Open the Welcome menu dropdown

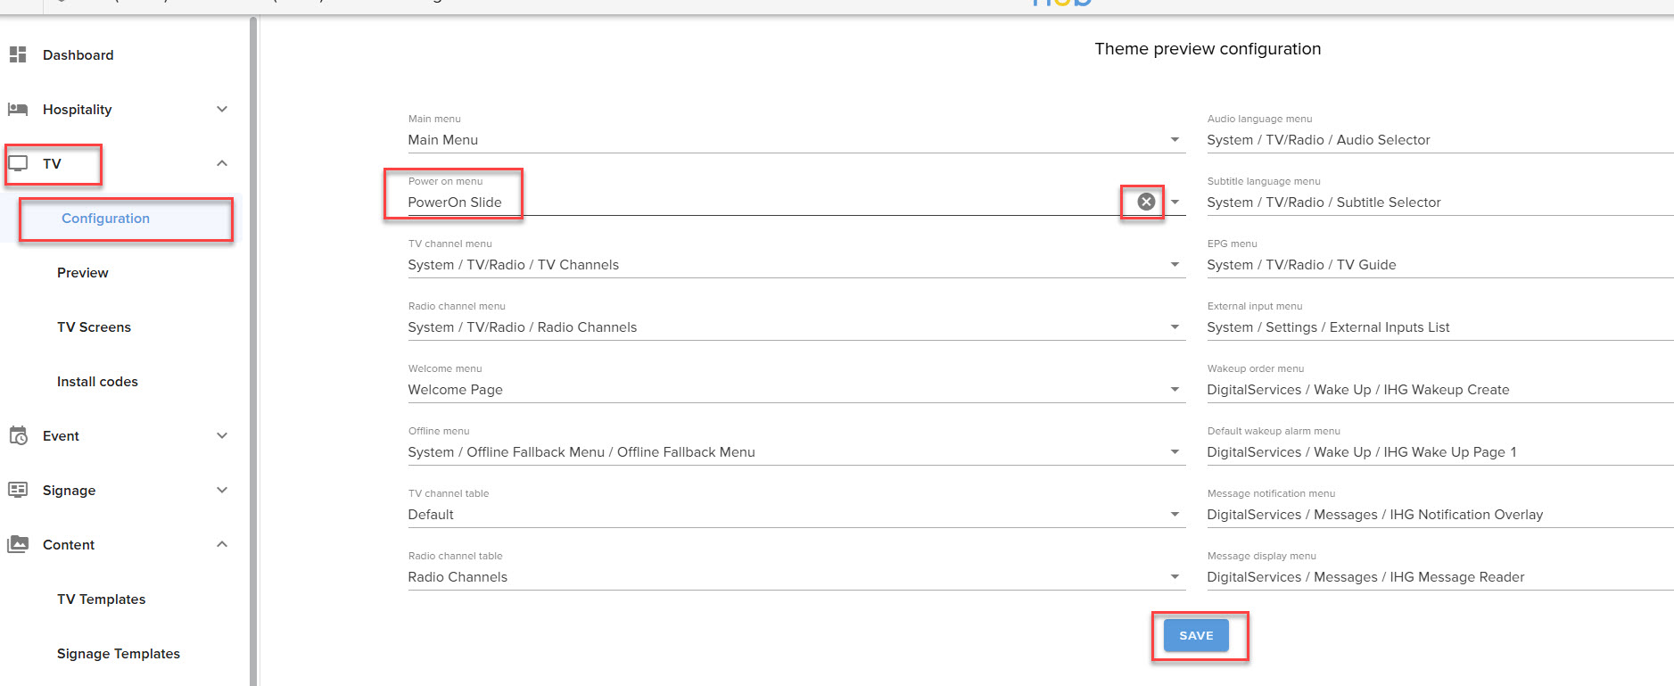tap(1175, 390)
